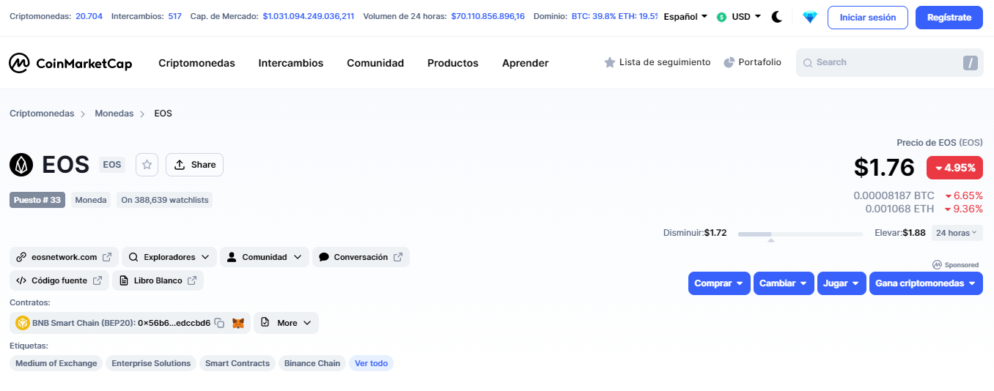Viewport: 994px width, 391px height.
Task: Add EOS to watchlist star
Action: pyautogui.click(x=147, y=165)
